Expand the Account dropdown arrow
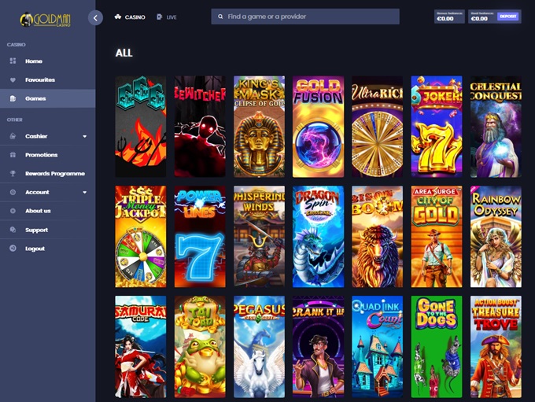 (84, 193)
